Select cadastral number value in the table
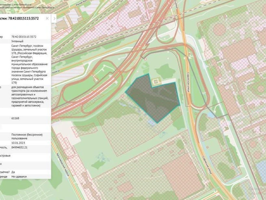This screenshot has width=266, height=200. (x=24, y=37)
